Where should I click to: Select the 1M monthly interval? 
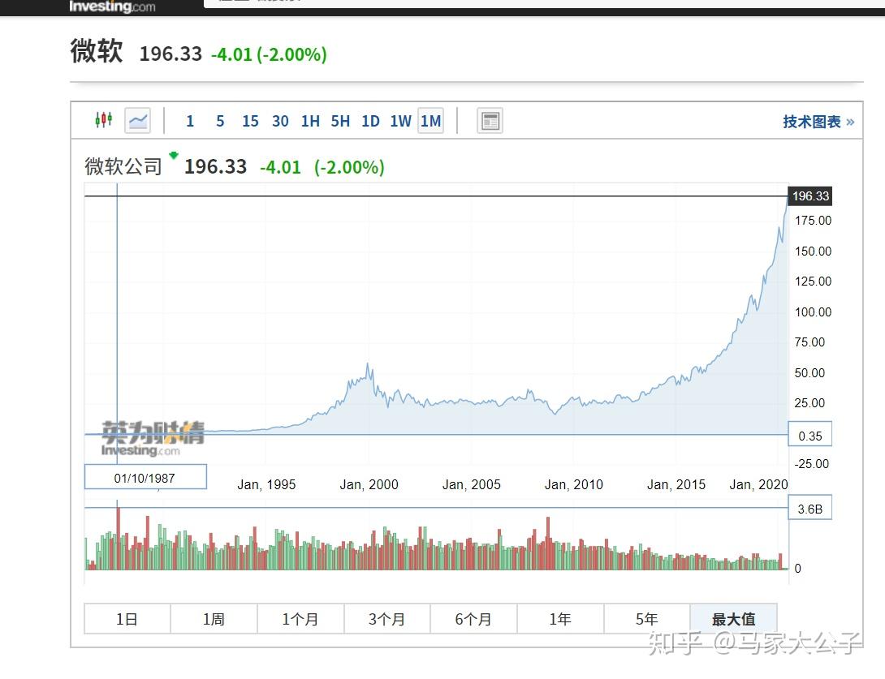(430, 121)
